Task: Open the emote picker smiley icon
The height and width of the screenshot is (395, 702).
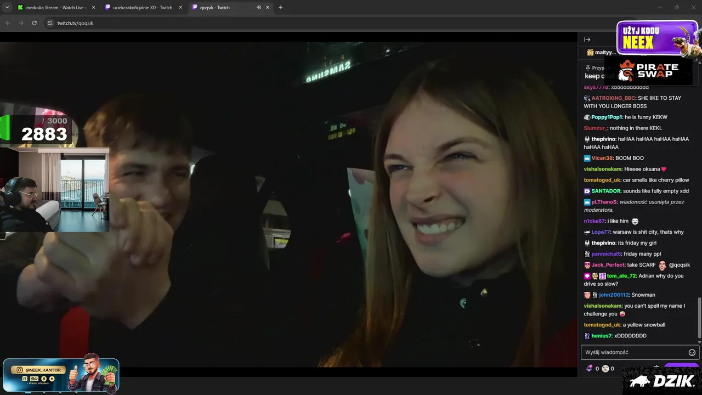Action: coord(692,352)
